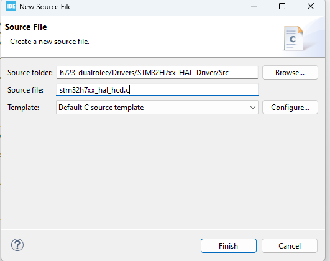Click the "Source file:" label
The image size is (330, 261).
pos(25,90)
